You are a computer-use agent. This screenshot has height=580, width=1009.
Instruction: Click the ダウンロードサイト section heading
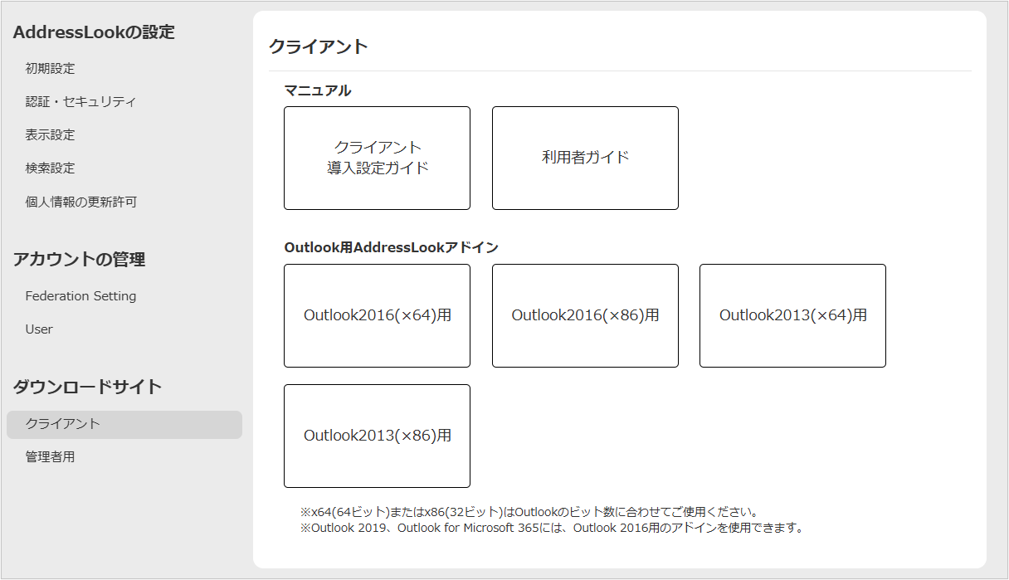click(87, 387)
